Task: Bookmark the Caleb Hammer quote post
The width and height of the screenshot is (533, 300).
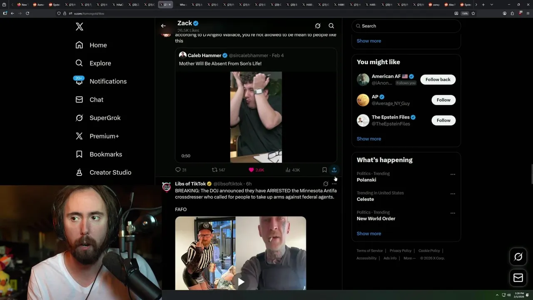Action: (324, 170)
